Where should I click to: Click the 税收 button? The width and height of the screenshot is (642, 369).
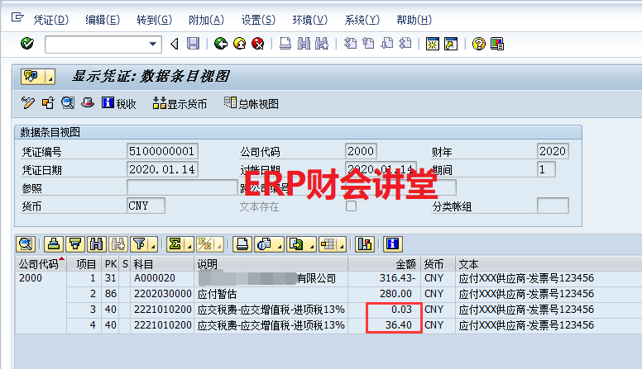[118, 103]
